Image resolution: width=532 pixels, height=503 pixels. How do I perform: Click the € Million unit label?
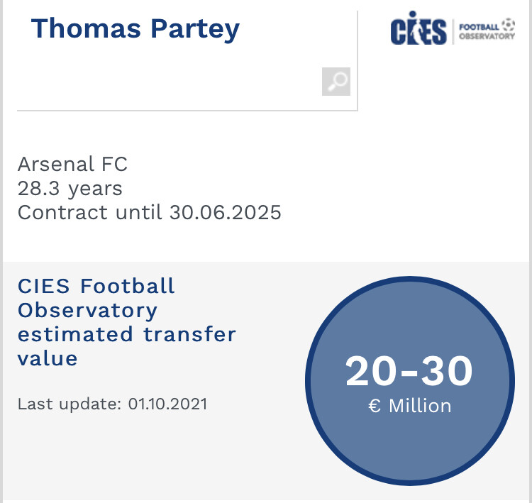pyautogui.click(x=410, y=406)
